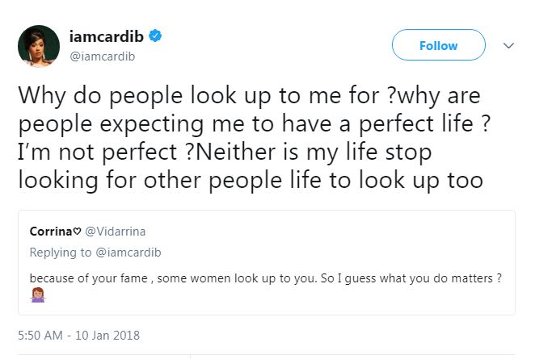Click tweet line starting 'I'm not perfect'
535x359 pixels.
tap(224, 152)
